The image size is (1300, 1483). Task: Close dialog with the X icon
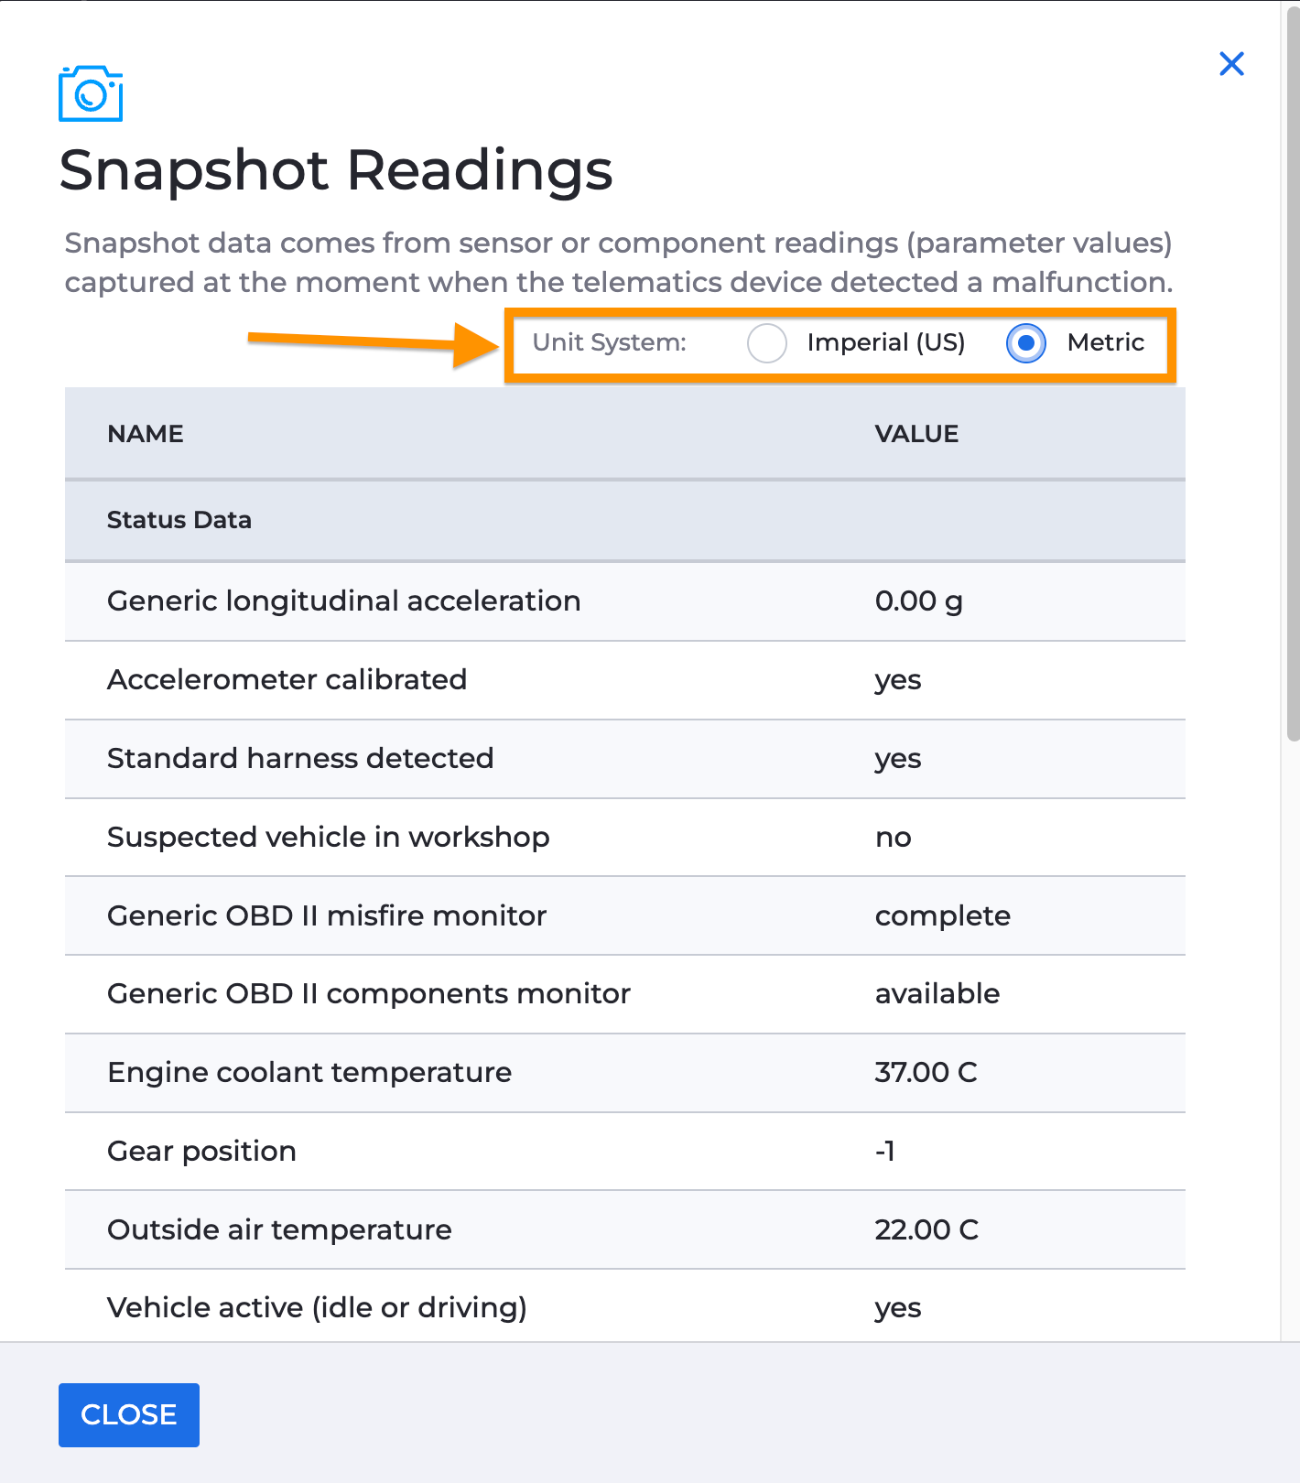(1231, 64)
